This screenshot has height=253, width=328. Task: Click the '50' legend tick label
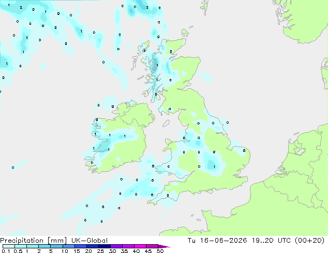coord(160,251)
